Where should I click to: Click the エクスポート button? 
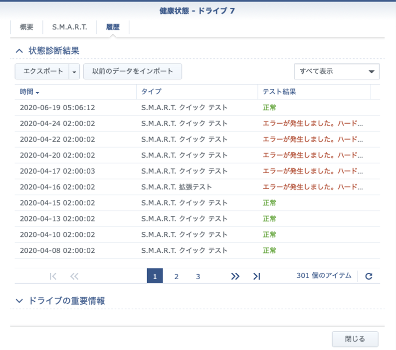[40, 72]
